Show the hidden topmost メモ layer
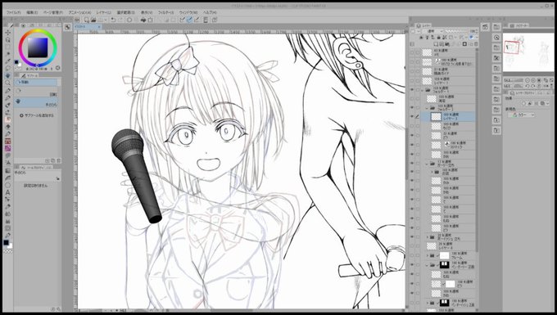The image size is (557, 315). (x=412, y=52)
